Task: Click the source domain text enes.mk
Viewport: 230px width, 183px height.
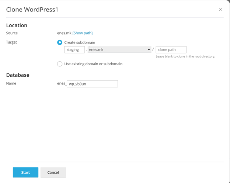Action: 64,33
